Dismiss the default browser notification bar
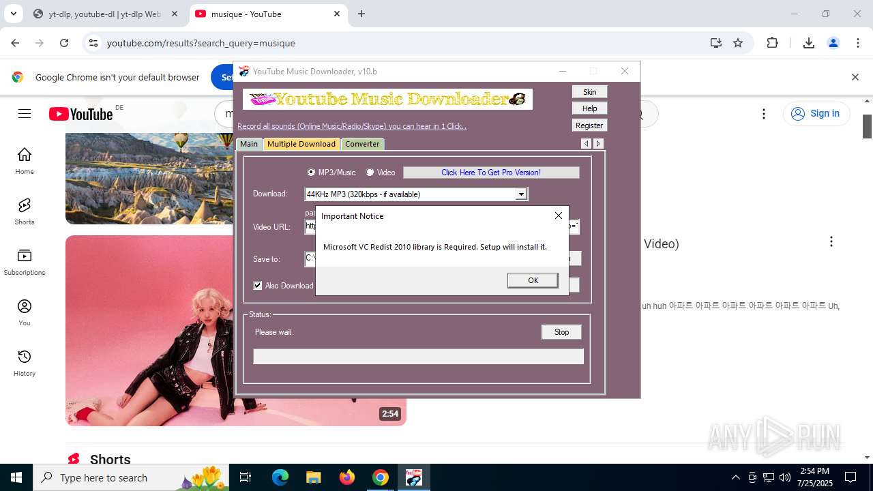Screen dimensions: 873x491 tap(855, 77)
